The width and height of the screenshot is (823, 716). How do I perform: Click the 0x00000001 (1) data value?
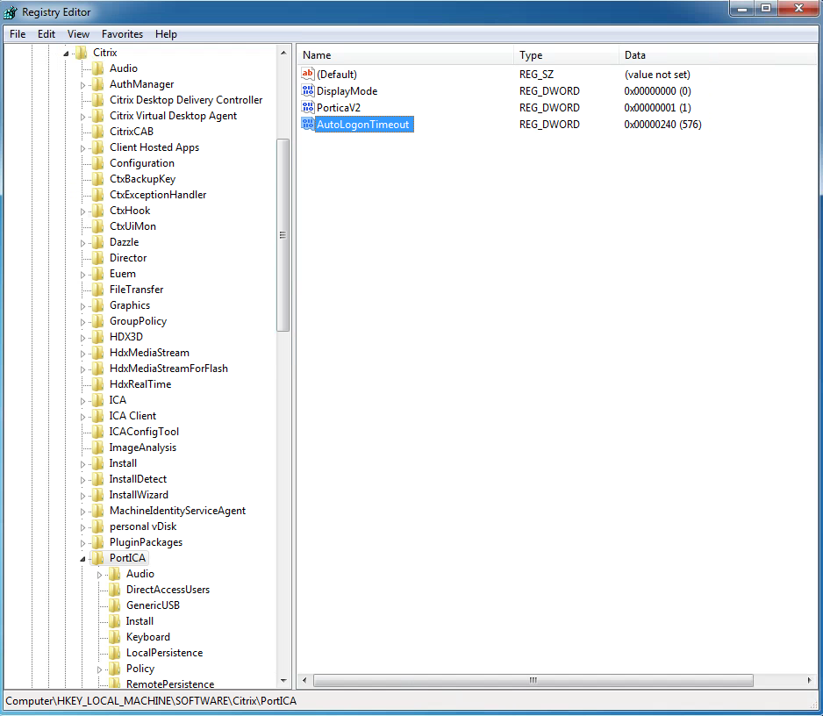pyautogui.click(x=657, y=108)
